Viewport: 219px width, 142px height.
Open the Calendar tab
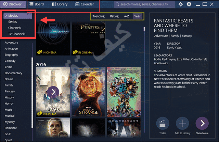click(x=85, y=4)
